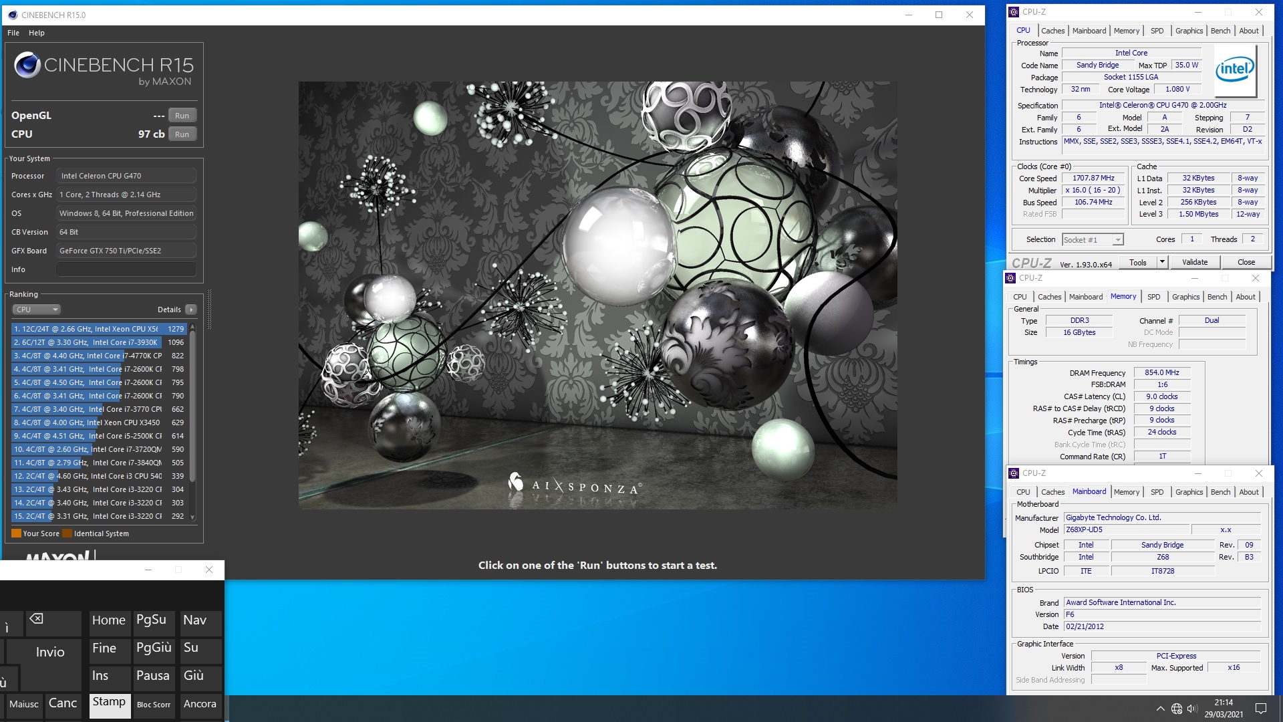The width and height of the screenshot is (1283, 722).
Task: Click the Home key on on-screen keyboard
Action: (x=109, y=622)
